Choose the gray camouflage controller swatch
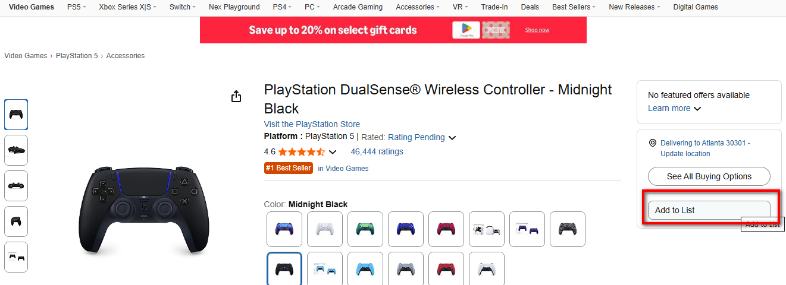The width and height of the screenshot is (786, 285). pyautogui.click(x=568, y=229)
